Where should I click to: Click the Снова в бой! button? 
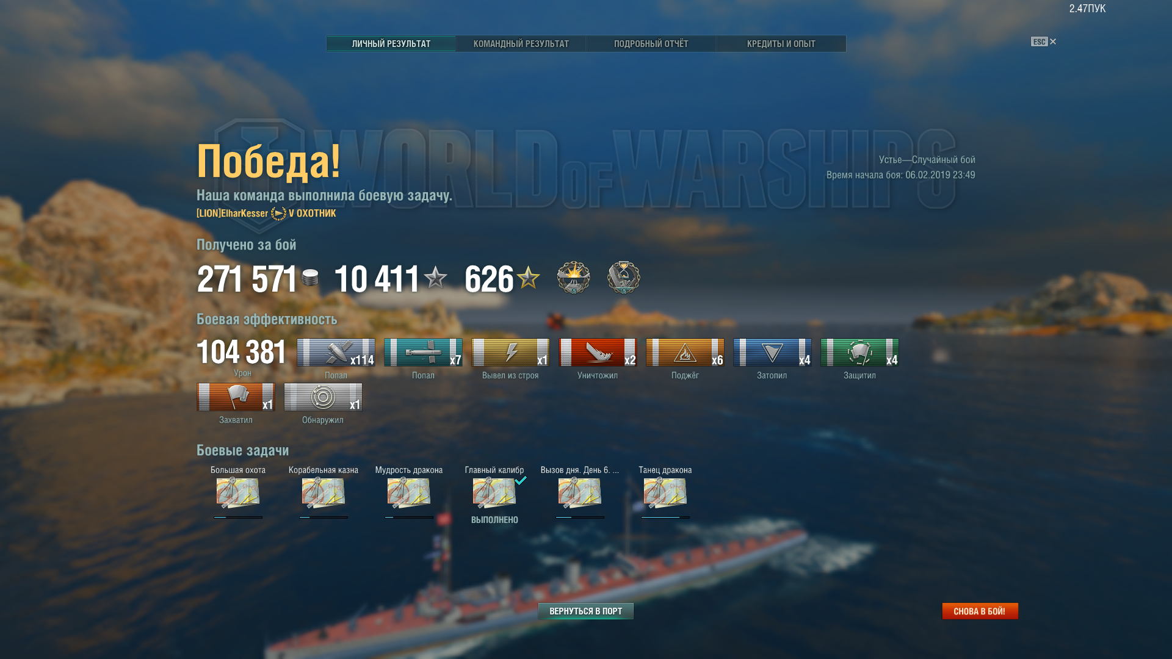coord(980,611)
